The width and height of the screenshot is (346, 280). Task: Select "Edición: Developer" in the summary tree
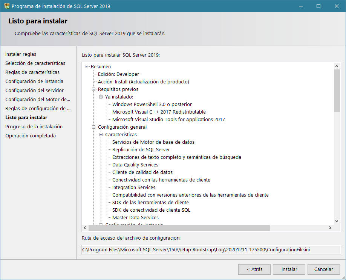coord(118,74)
